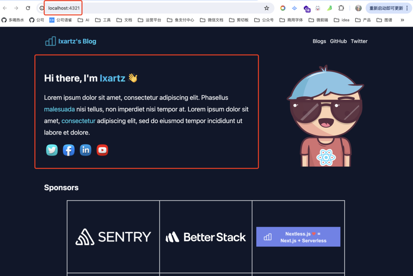This screenshot has width=413, height=276.
Task: Open the AI bookmarks folder
Action: coord(84,20)
